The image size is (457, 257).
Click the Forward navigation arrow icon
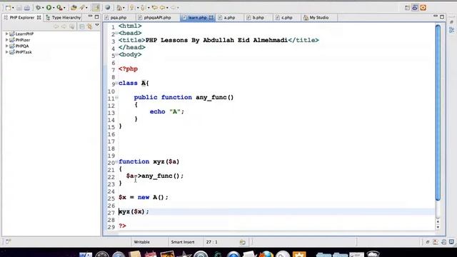[173, 8]
